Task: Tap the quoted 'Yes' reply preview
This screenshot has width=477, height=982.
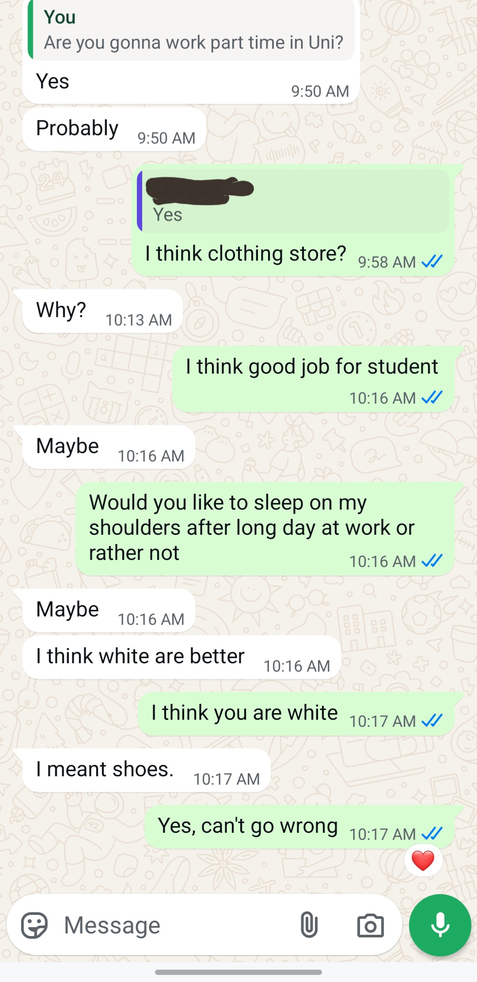Action: [x=293, y=201]
